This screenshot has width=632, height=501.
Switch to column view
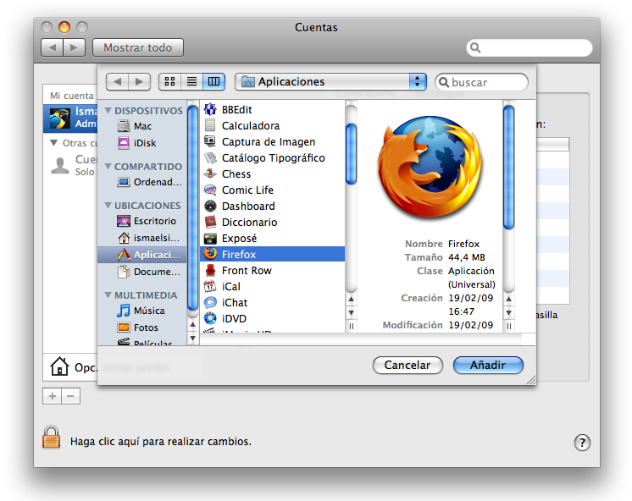[x=213, y=82]
